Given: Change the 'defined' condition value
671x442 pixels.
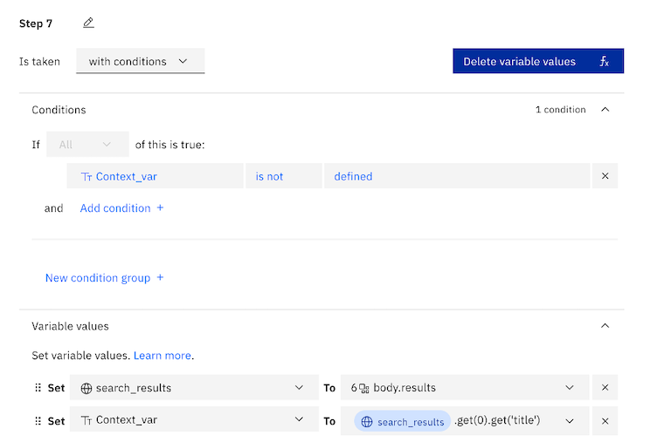Looking at the screenshot, I should pyautogui.click(x=457, y=176).
